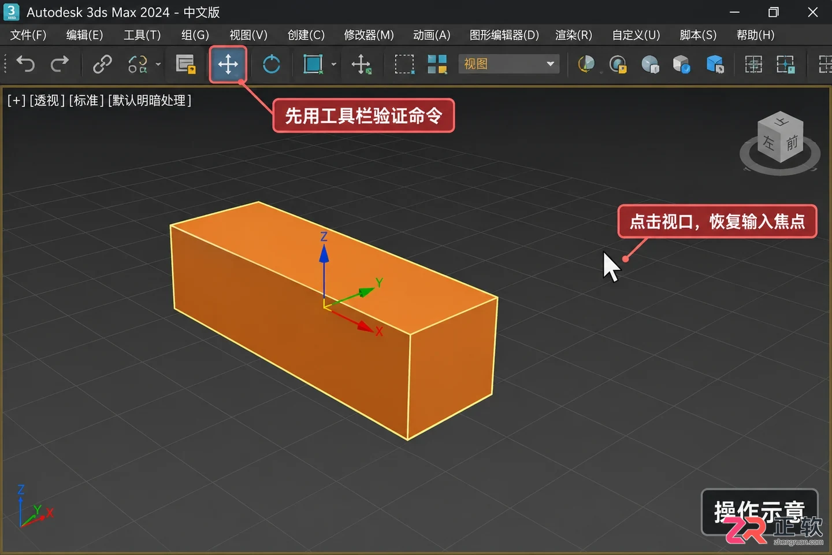Click the ring icon with yellow lock badge

tap(618, 64)
